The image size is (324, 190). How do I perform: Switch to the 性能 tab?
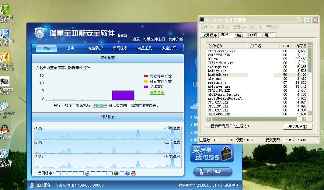coord(240,35)
